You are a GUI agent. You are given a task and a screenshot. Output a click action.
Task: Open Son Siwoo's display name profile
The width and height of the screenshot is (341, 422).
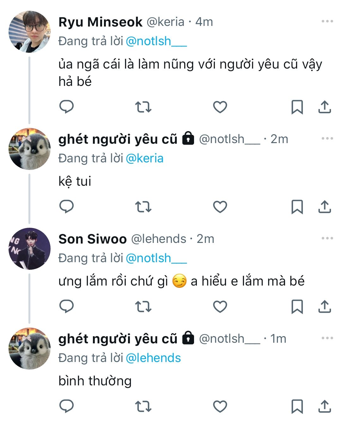pos(92,239)
